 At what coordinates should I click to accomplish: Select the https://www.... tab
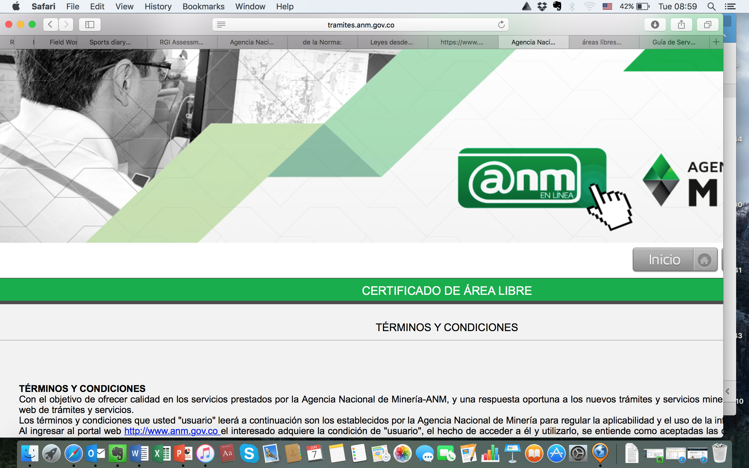click(x=463, y=42)
